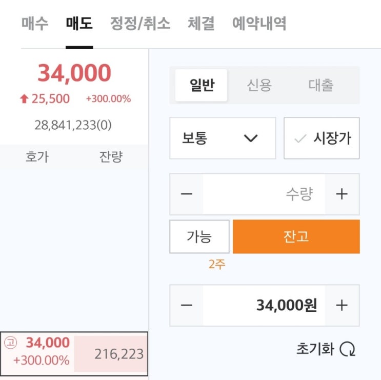Viewport: 381px width, 380px height.
Task: Select the 신용 credit order type
Action: pos(259,85)
